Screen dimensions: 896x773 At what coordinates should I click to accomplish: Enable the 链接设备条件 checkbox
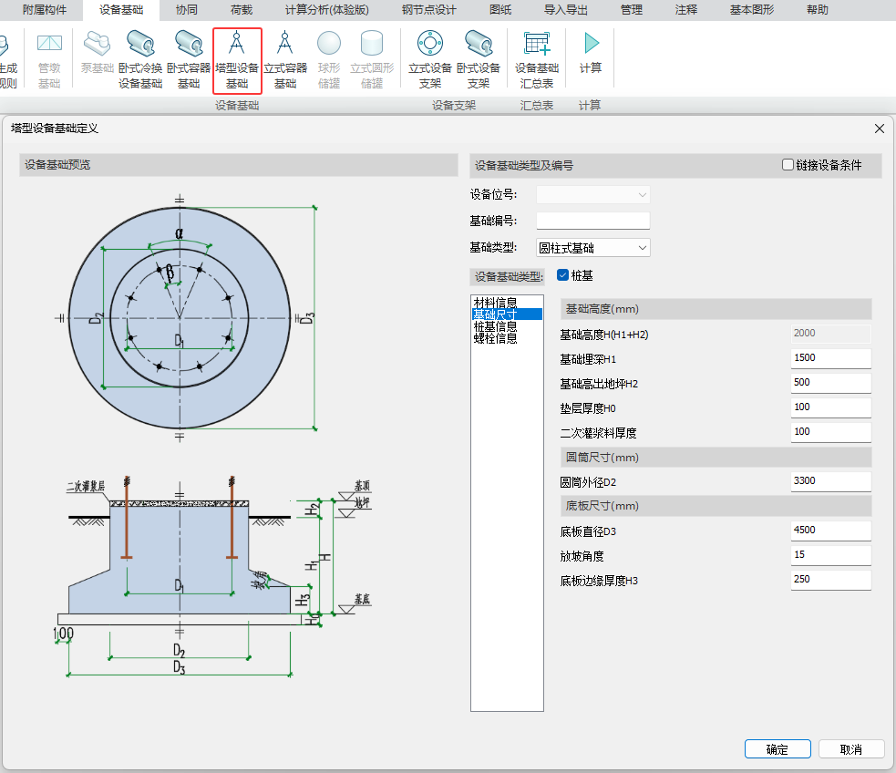788,165
